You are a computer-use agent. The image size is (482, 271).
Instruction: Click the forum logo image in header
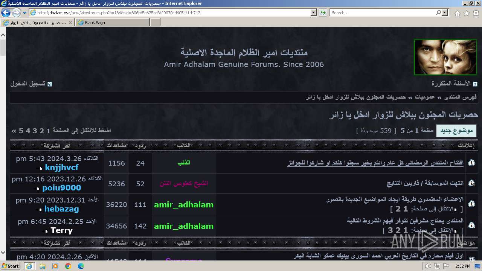(445, 57)
